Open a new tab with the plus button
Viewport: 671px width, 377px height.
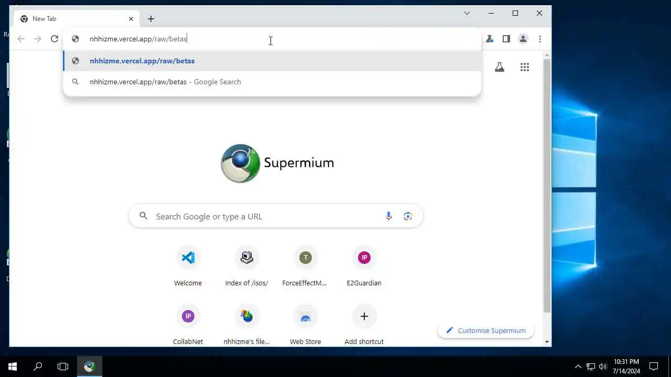click(x=151, y=19)
